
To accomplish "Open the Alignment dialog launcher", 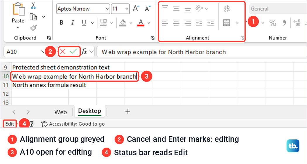I will tap(242, 38).
